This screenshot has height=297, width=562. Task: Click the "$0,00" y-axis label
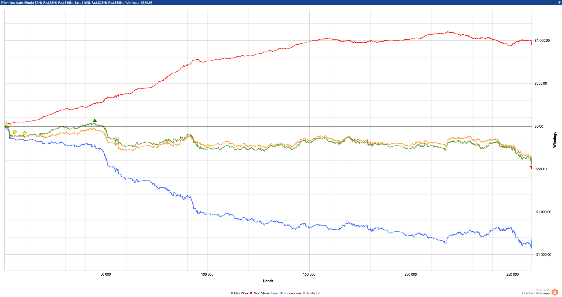pyautogui.click(x=539, y=126)
